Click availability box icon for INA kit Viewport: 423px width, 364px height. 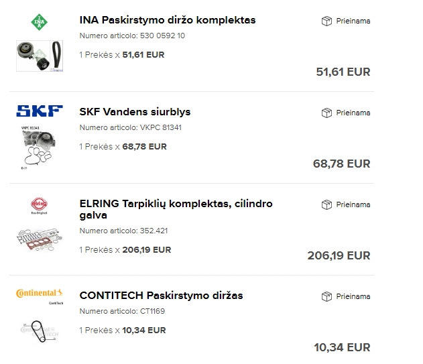click(326, 21)
